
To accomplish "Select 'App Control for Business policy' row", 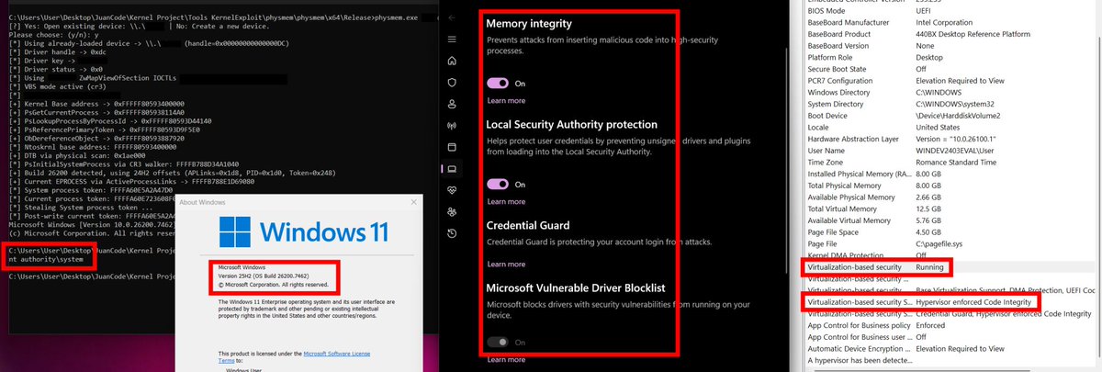I will tap(950, 326).
